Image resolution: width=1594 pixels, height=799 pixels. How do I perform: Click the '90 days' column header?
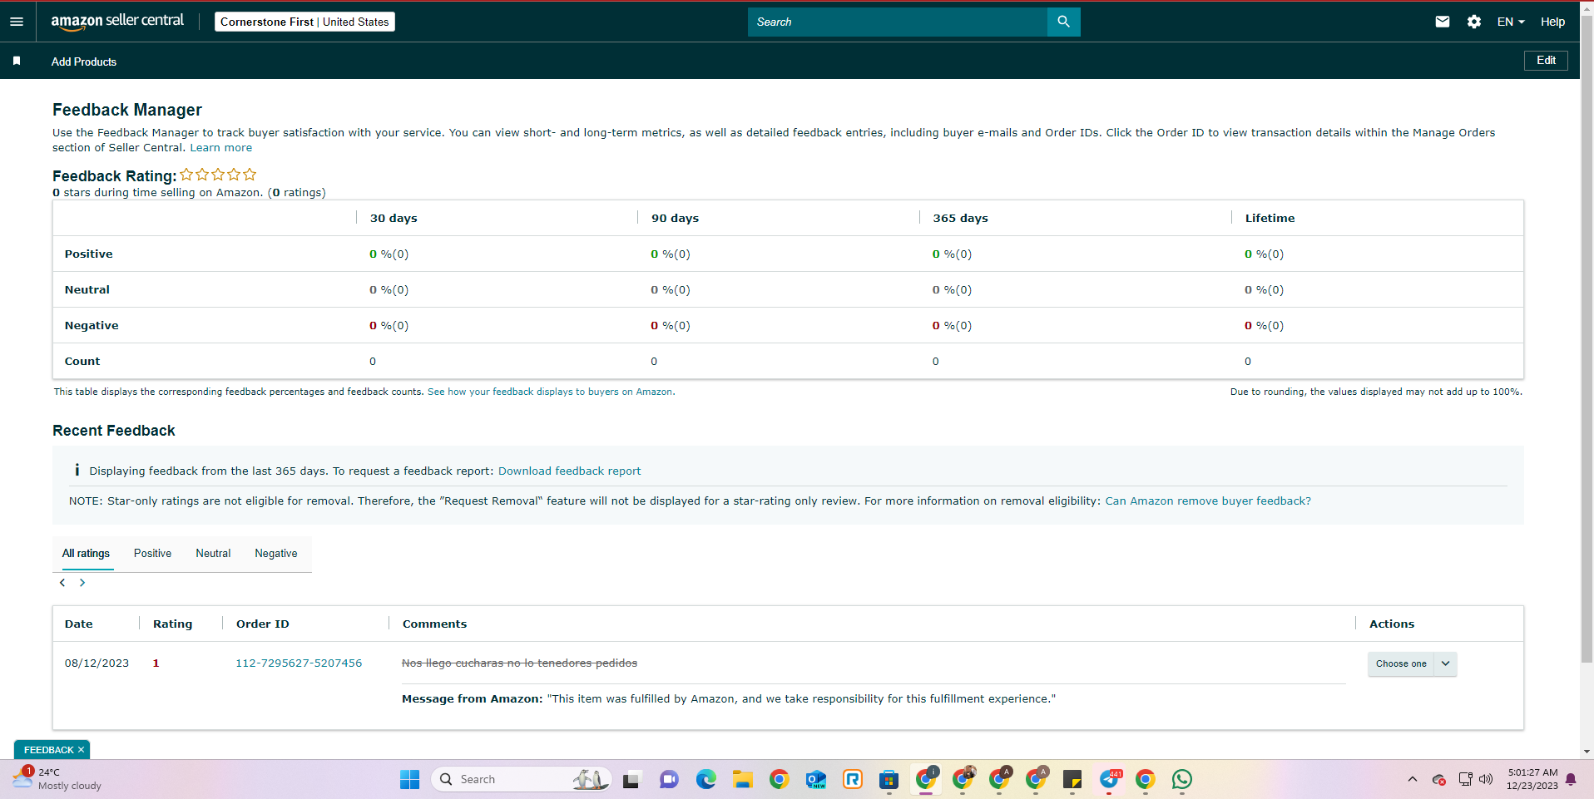675,219
